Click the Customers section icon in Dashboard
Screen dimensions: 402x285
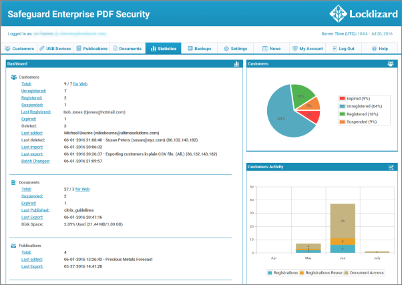pos(14,77)
